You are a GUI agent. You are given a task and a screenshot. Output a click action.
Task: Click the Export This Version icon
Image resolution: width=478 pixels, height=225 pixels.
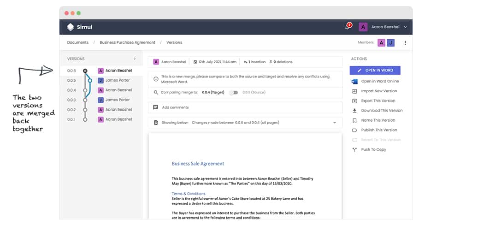point(354,101)
